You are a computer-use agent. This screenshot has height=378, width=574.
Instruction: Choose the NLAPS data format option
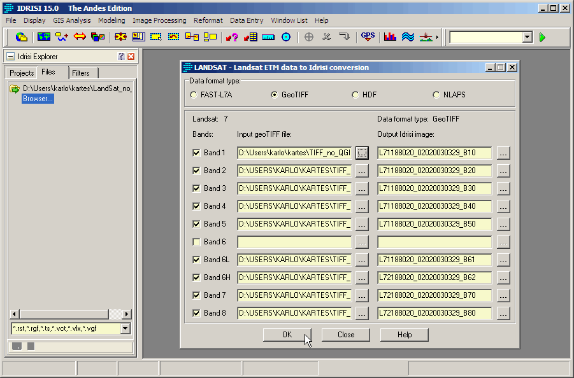pyautogui.click(x=436, y=95)
